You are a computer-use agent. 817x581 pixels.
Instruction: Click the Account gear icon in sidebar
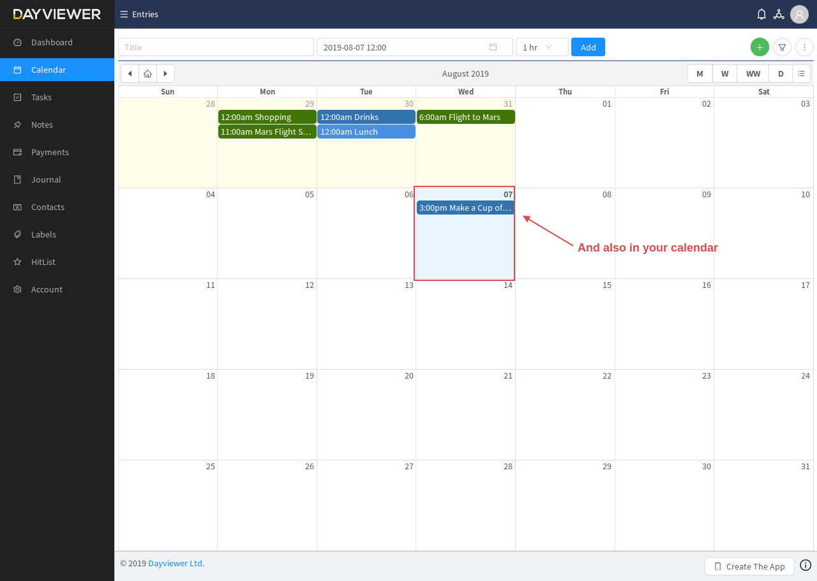point(18,289)
